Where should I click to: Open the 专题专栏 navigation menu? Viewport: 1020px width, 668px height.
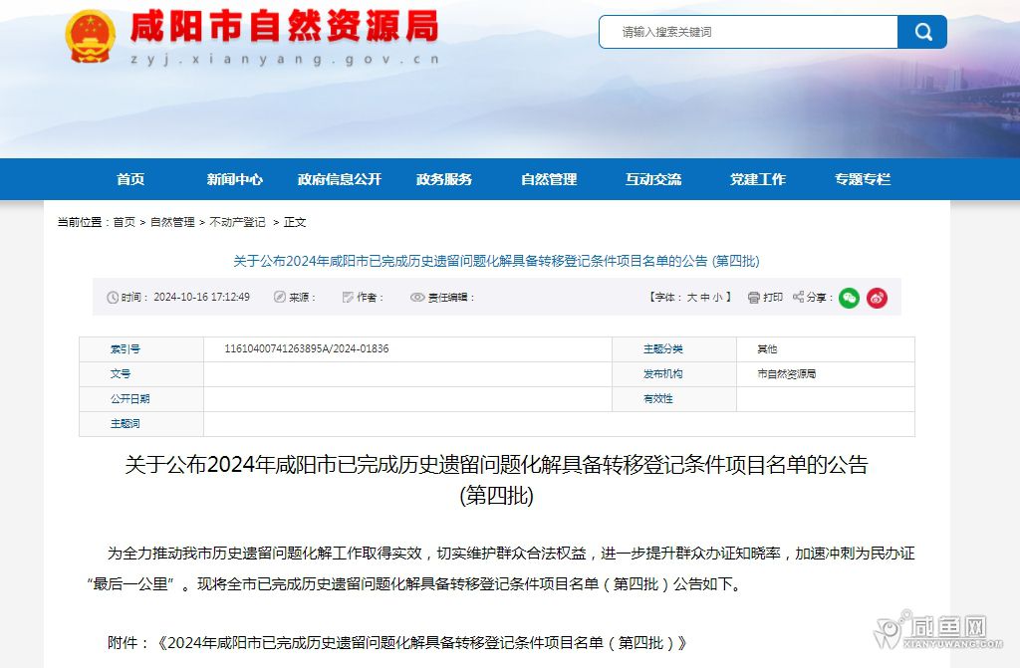tap(863, 179)
